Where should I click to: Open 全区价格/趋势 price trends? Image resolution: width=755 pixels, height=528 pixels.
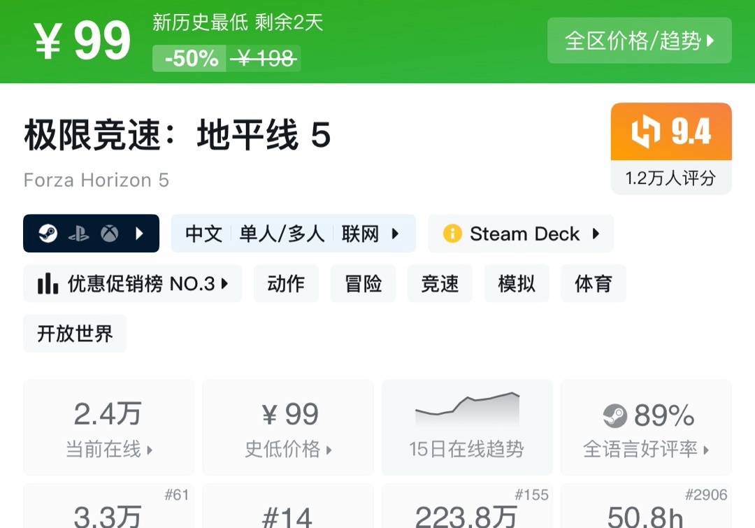639,41
